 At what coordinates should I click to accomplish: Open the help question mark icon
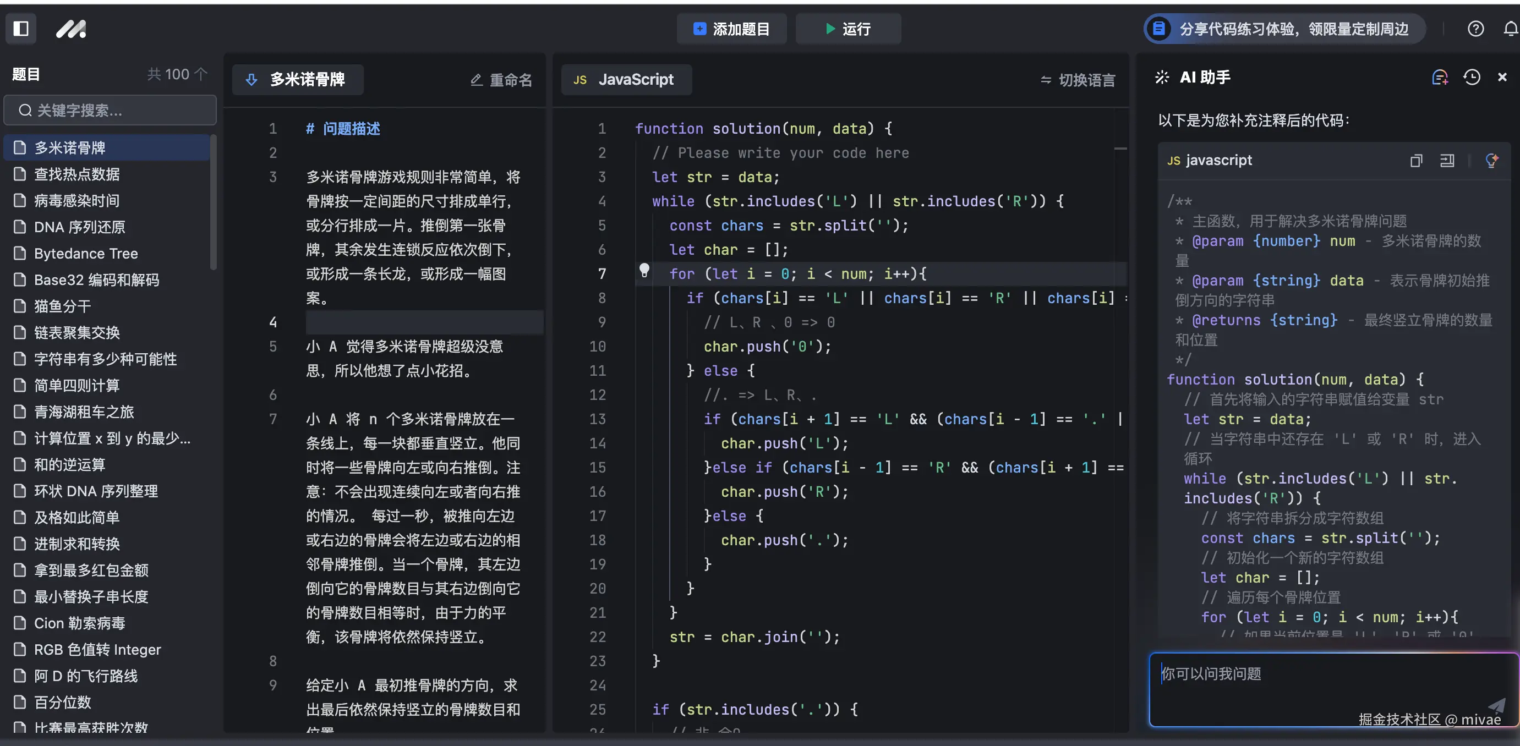(x=1475, y=28)
